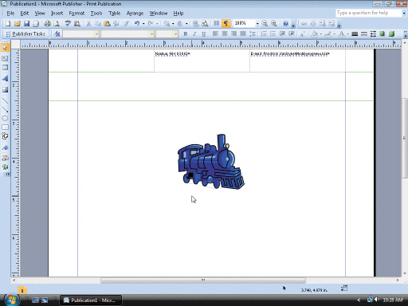Viewport: 408px width, 306px height.
Task: Open the zoom percentage dropdown
Action: pyautogui.click(x=257, y=24)
